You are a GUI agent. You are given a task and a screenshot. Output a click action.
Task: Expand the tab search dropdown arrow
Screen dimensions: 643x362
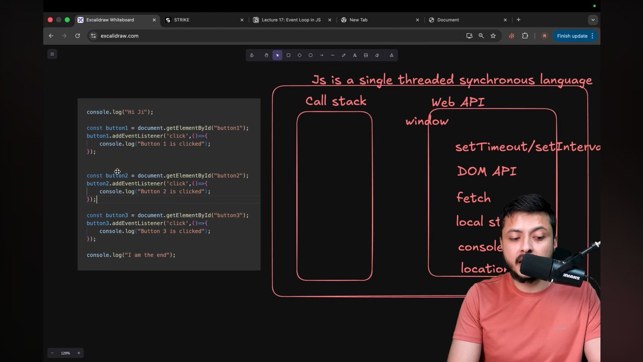point(593,20)
